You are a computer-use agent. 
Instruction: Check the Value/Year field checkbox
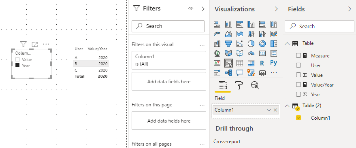click(x=298, y=85)
